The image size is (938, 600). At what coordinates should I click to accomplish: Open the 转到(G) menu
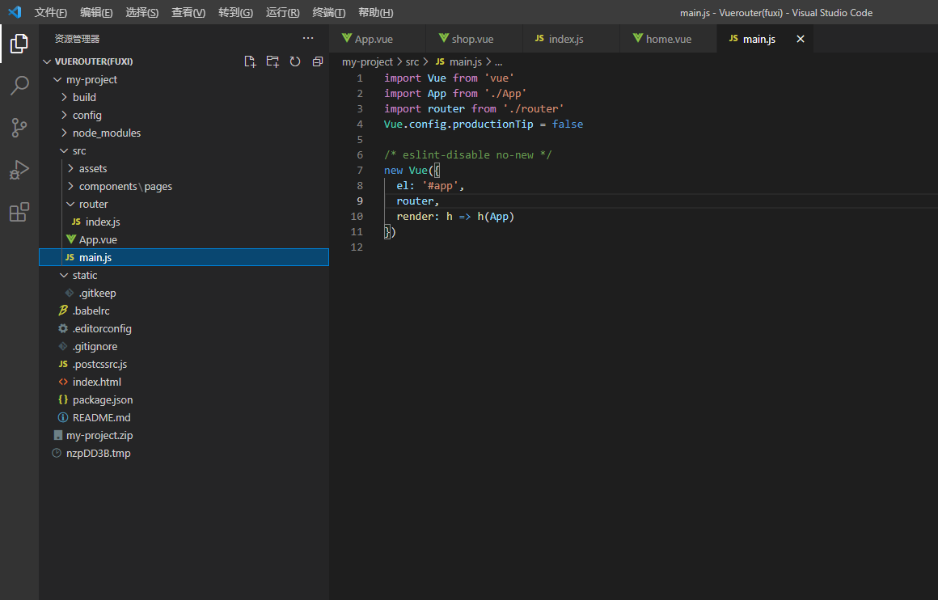[x=235, y=13]
